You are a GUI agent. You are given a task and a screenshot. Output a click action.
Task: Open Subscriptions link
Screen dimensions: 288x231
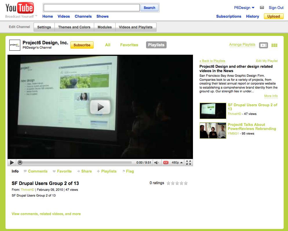229,16
